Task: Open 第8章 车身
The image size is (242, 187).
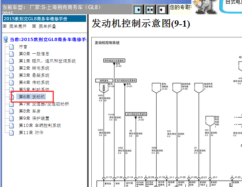Action: click(x=30, y=111)
